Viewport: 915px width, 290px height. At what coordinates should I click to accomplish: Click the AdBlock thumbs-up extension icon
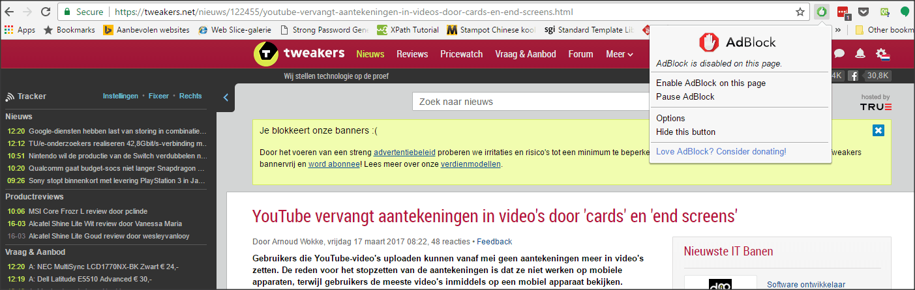pos(822,12)
